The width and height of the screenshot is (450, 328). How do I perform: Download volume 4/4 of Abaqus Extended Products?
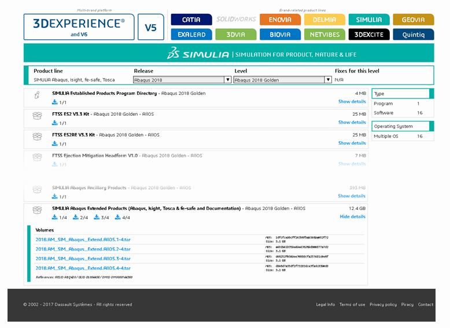tap(118, 218)
